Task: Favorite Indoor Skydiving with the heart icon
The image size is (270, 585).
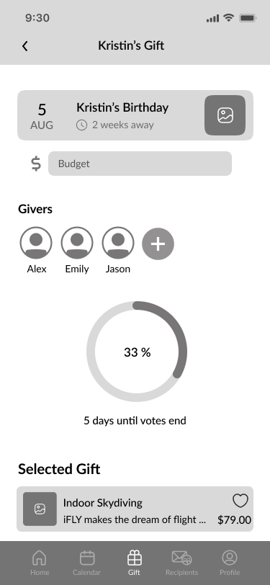Action: 240,501
